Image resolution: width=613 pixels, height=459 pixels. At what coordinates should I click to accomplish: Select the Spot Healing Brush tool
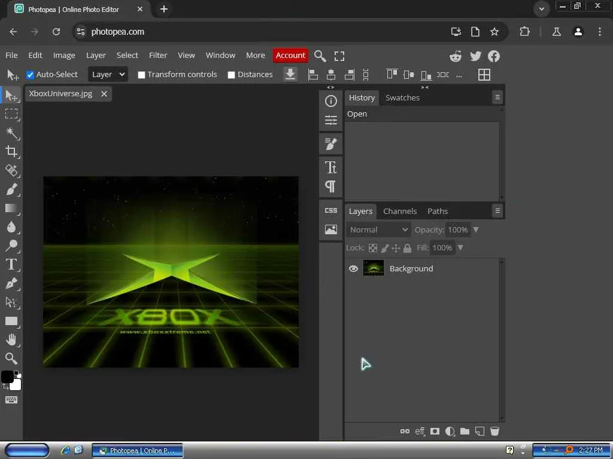click(x=11, y=170)
